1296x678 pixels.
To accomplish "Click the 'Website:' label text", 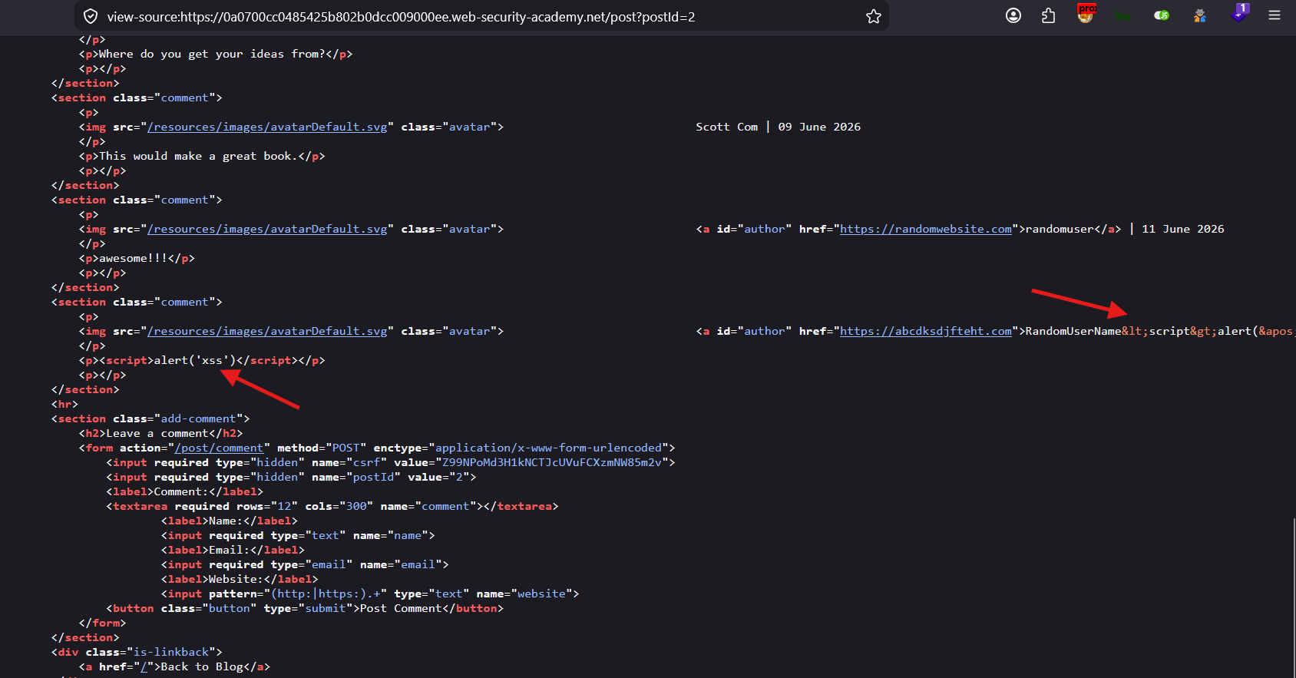I will click(236, 579).
